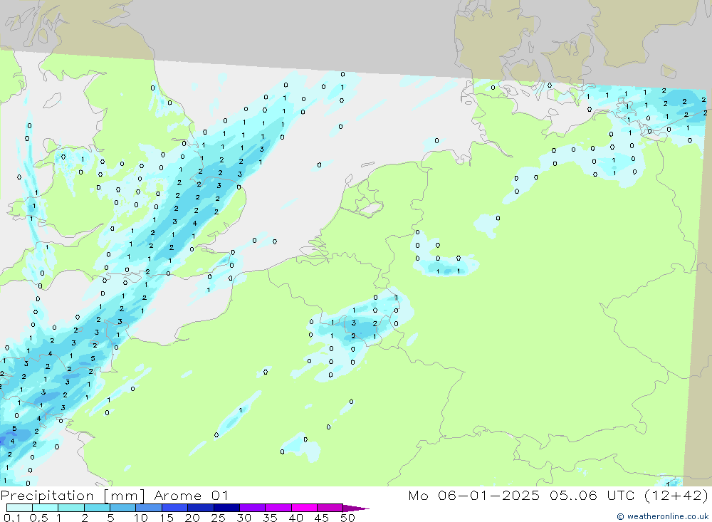Click the '05..06 UTC' time label
The width and height of the screenshot is (712, 522).
click(x=592, y=495)
